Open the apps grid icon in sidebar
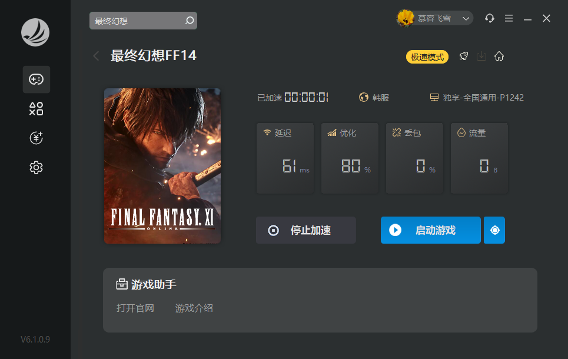This screenshot has width=568, height=359. 36,109
